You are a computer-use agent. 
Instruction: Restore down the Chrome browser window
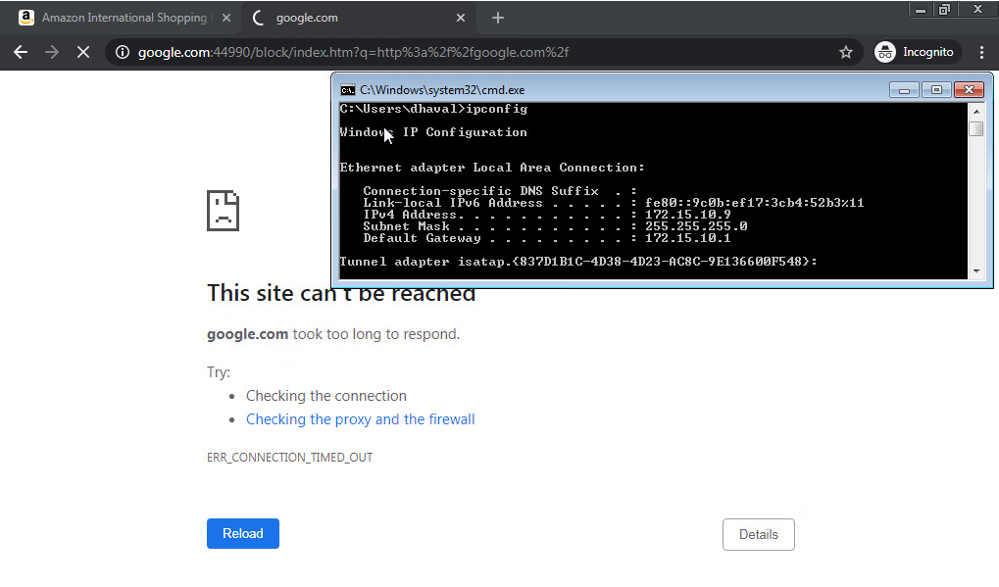pos(944,10)
